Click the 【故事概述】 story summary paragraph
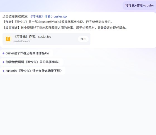Viewport: 156px width, 135px height. (x=65, y=28)
